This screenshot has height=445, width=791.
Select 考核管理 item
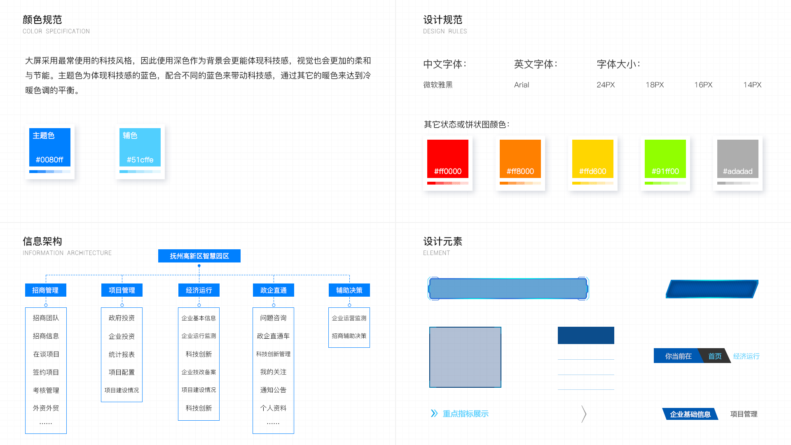pyautogui.click(x=46, y=390)
